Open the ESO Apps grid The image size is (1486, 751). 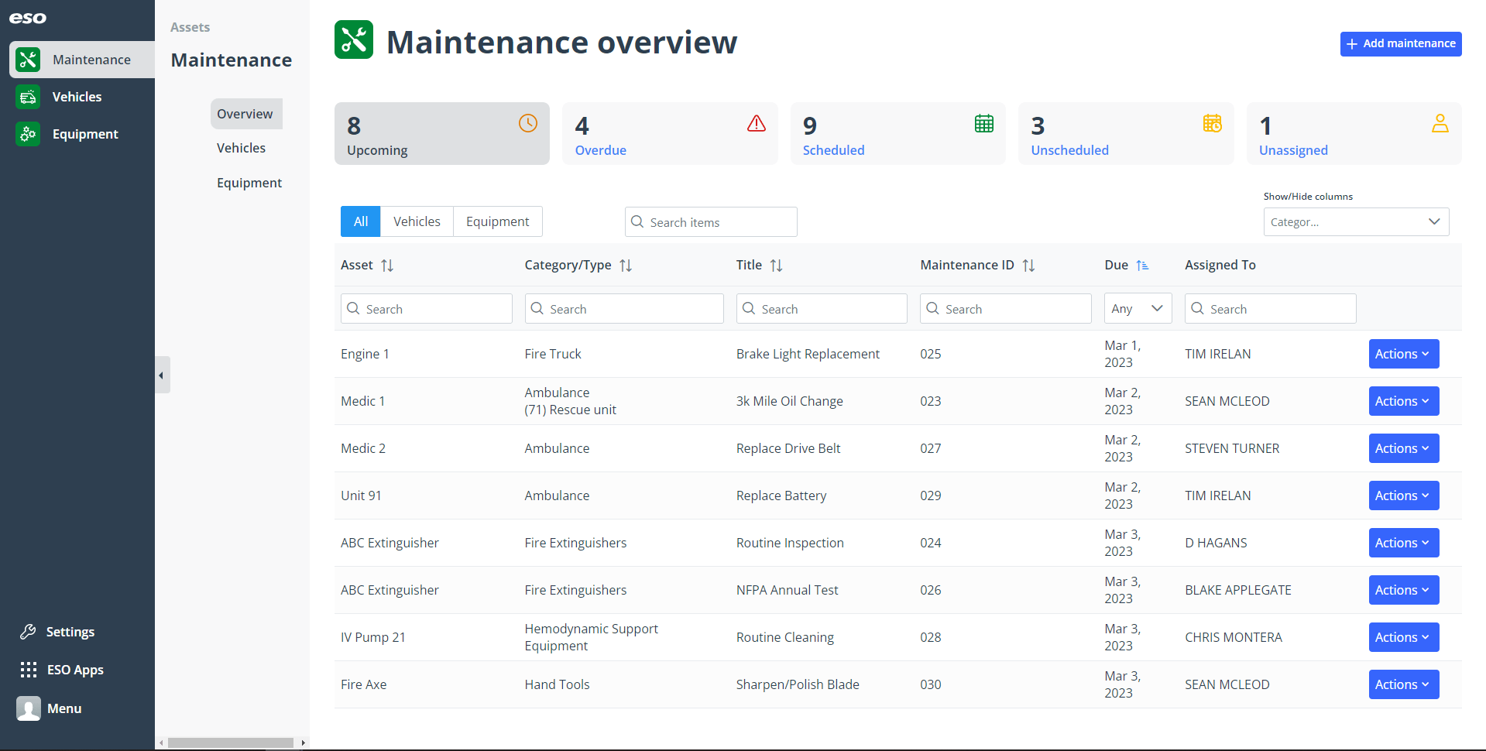point(29,670)
